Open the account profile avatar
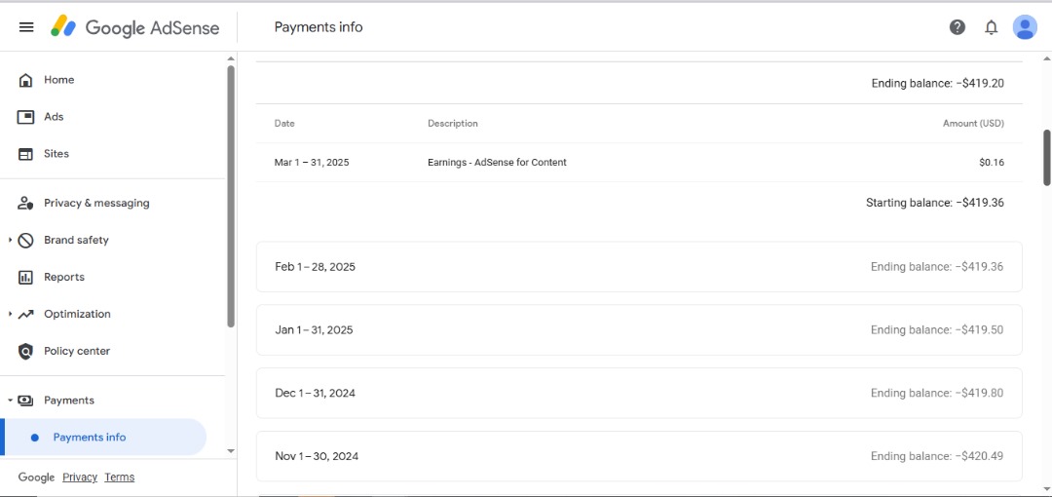 tap(1025, 27)
